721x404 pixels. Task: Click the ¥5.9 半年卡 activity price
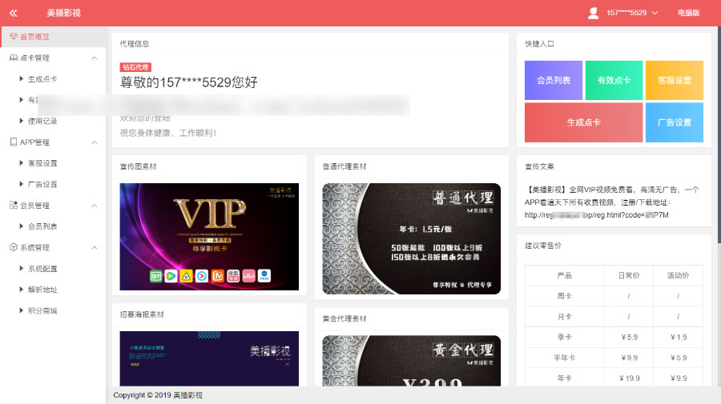[679, 358]
